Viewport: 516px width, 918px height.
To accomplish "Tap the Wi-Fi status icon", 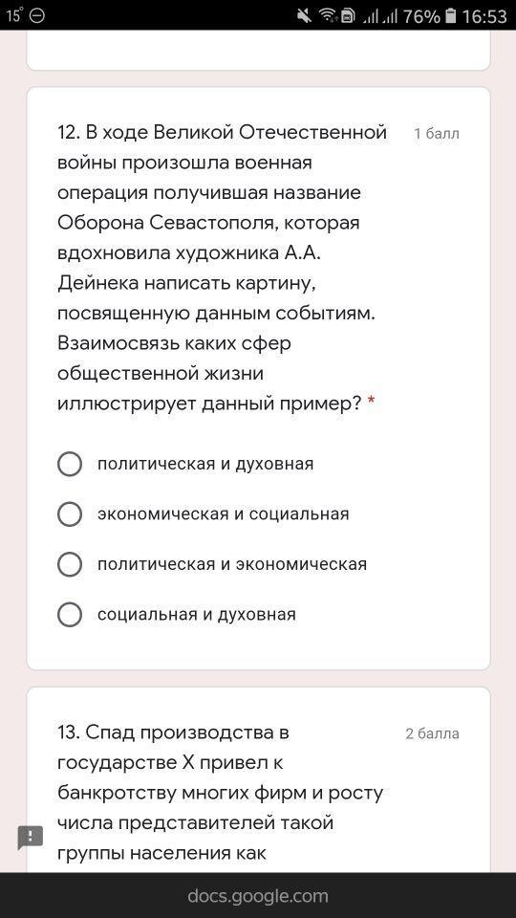I will point(328,16).
